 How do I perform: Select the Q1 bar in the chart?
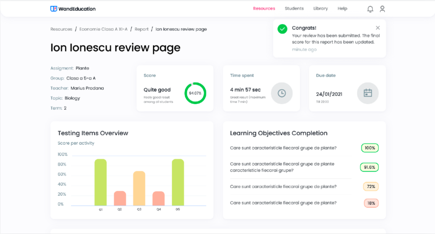[x=100, y=182]
